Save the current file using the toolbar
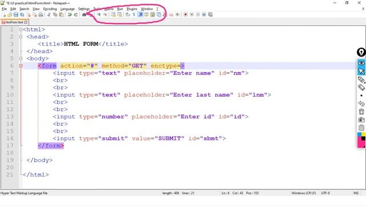The width and height of the screenshot is (366, 206). [x=16, y=14]
